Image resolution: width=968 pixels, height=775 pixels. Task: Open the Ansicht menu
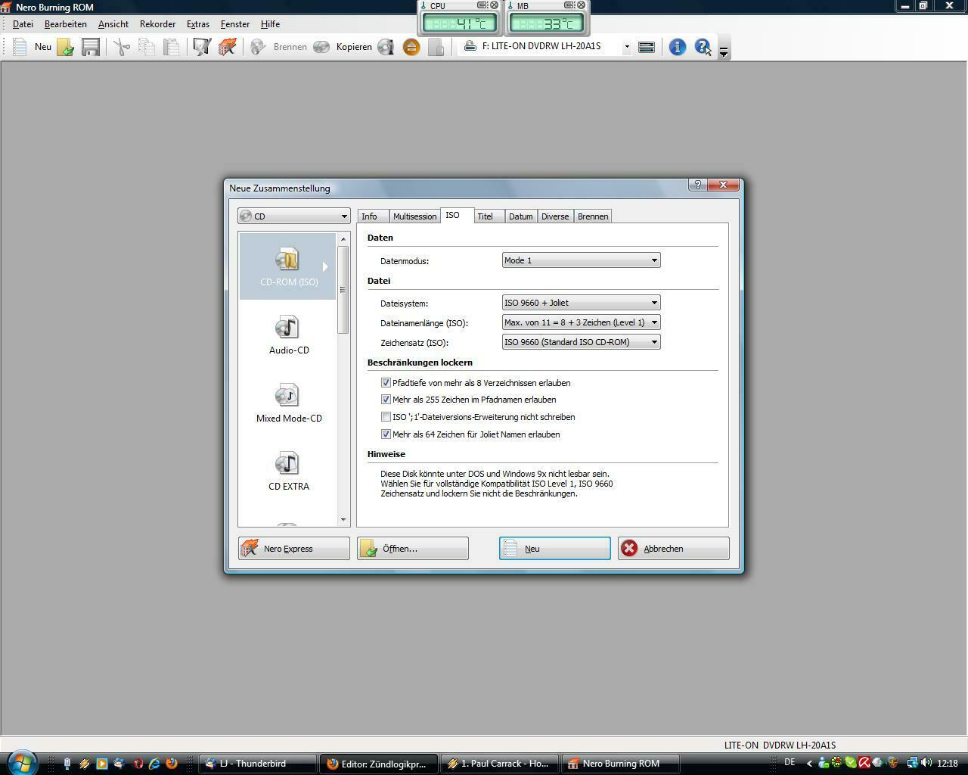[x=113, y=24]
